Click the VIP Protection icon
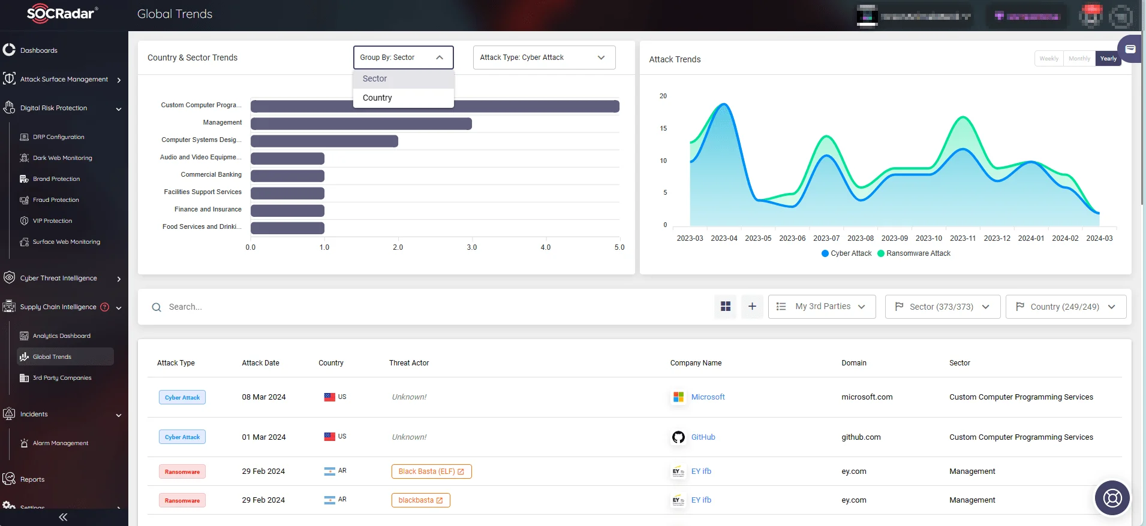Image resolution: width=1146 pixels, height=526 pixels. click(x=24, y=221)
